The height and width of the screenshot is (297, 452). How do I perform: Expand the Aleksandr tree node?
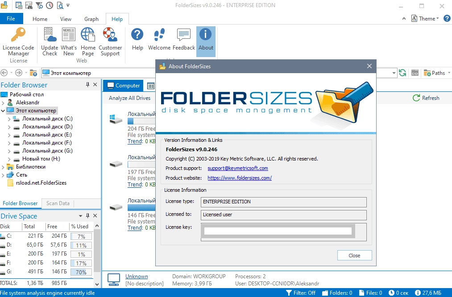point(3,103)
